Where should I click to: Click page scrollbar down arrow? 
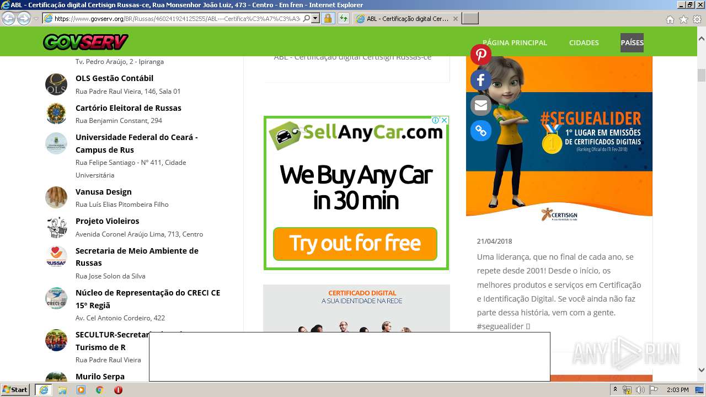click(x=702, y=371)
